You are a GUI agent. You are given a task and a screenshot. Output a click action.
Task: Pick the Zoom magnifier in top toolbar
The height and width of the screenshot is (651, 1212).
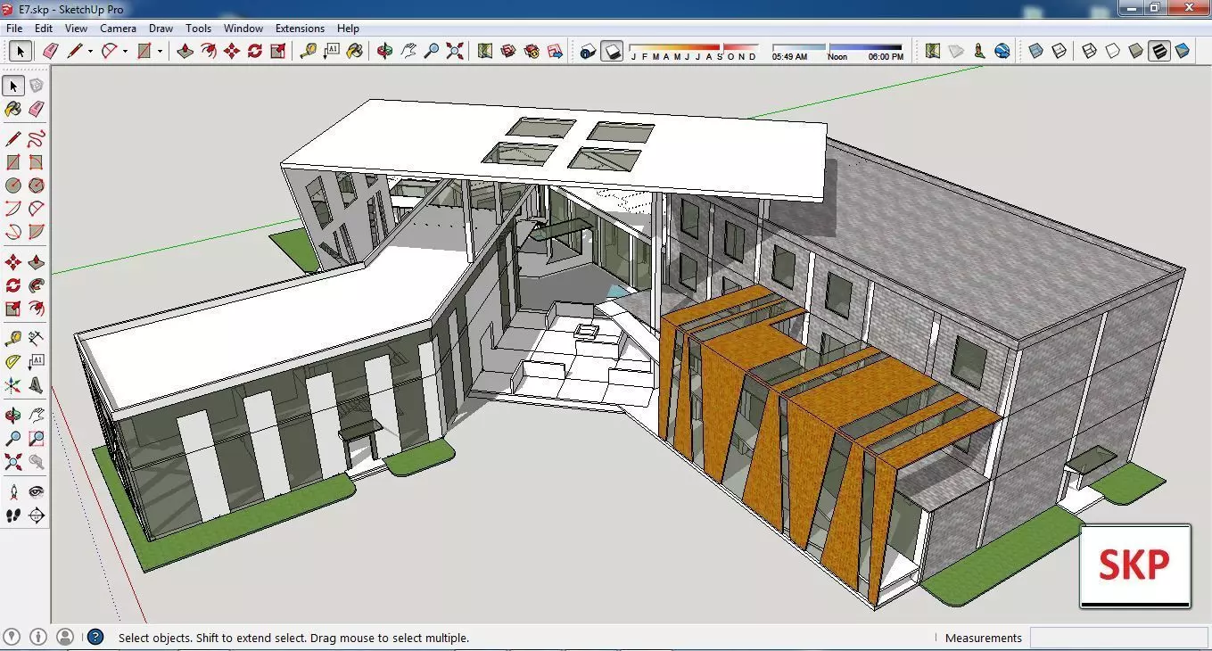coord(432,51)
